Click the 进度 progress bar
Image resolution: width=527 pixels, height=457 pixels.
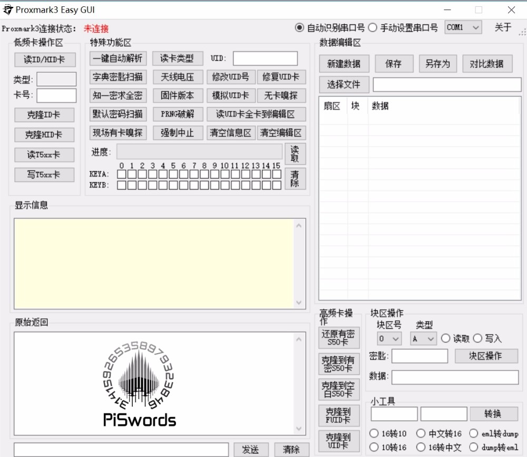(x=200, y=152)
